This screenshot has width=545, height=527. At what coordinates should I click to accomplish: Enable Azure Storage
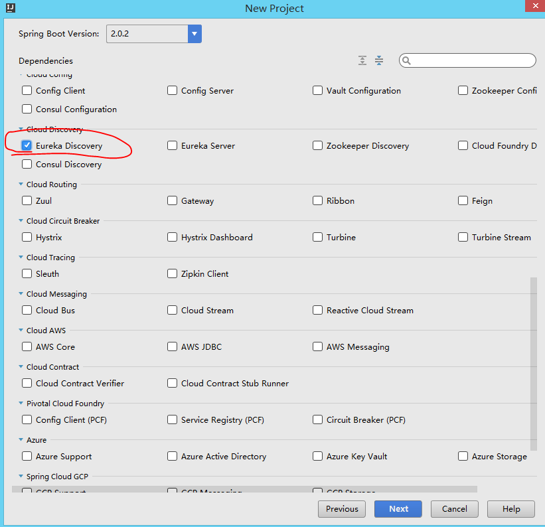(x=463, y=456)
